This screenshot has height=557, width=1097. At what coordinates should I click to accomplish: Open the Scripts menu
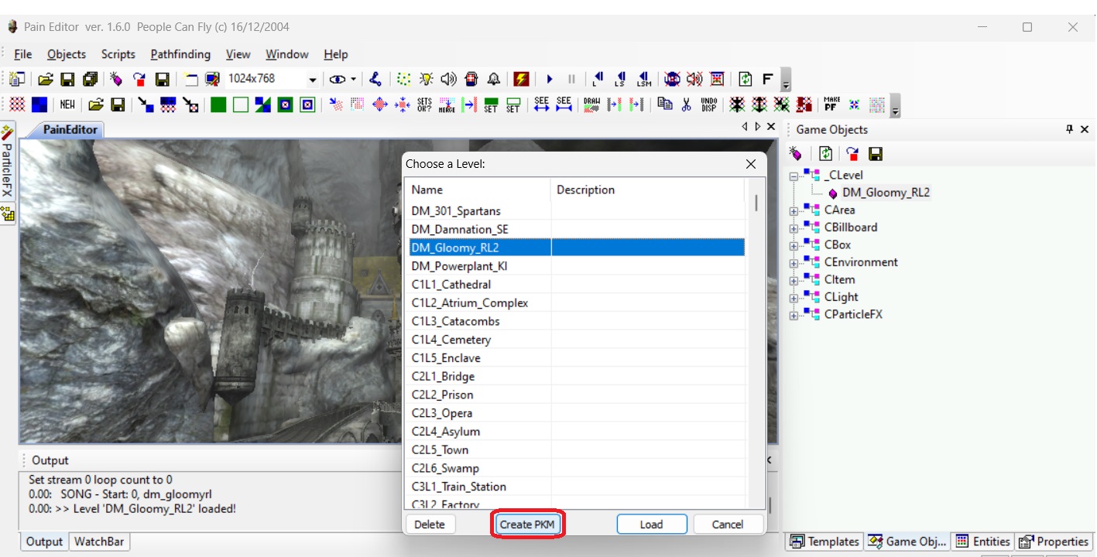[x=118, y=54]
